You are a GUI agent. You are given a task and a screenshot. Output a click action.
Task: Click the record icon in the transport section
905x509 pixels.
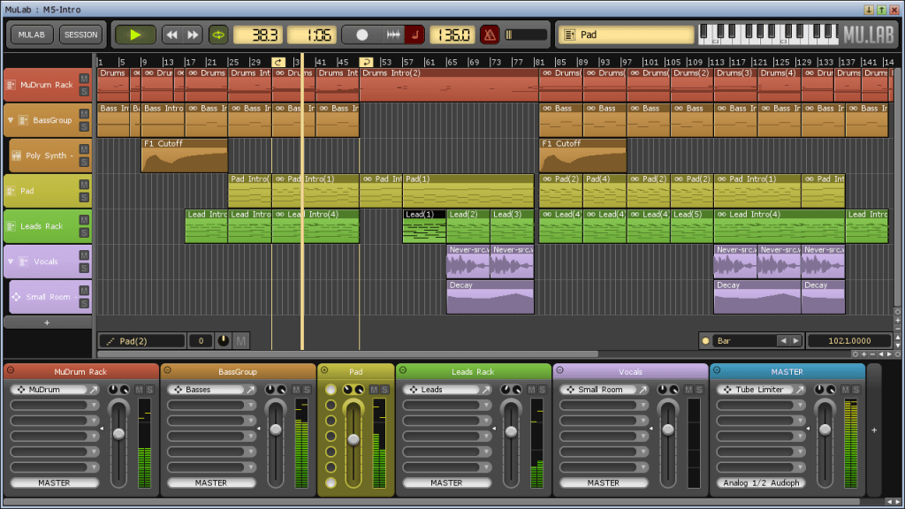pyautogui.click(x=362, y=35)
